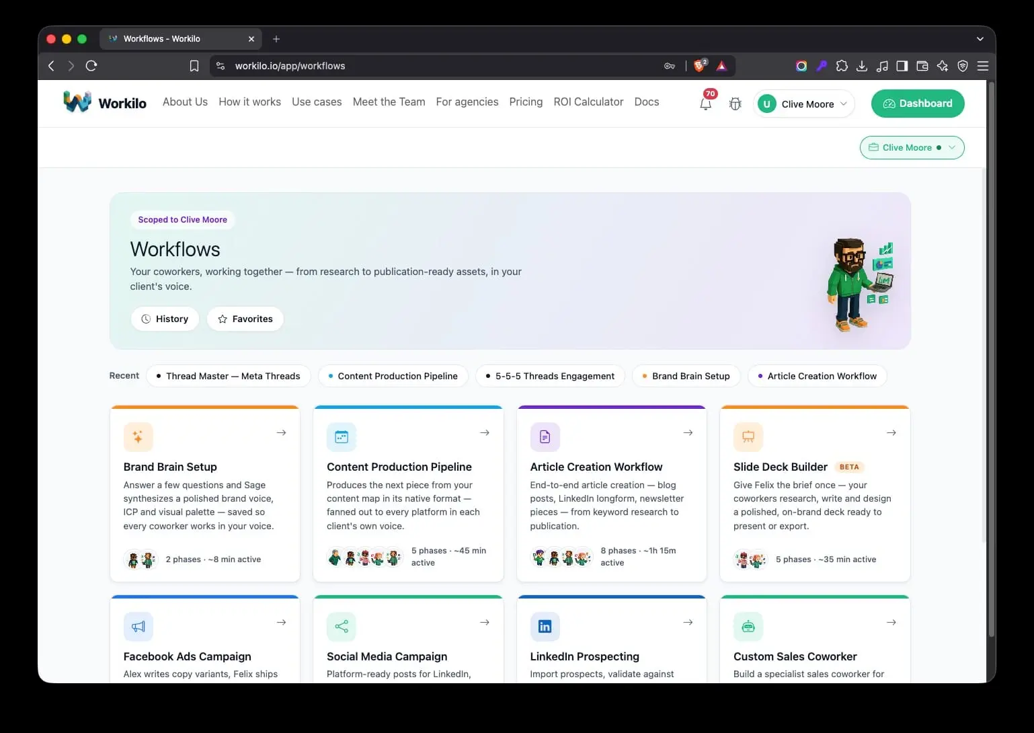
Task: Open the Use cases nav item
Action: click(317, 102)
